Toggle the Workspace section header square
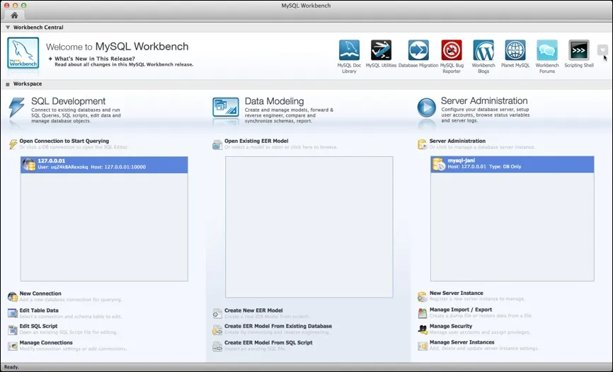This screenshot has height=372, width=613. coord(7,84)
